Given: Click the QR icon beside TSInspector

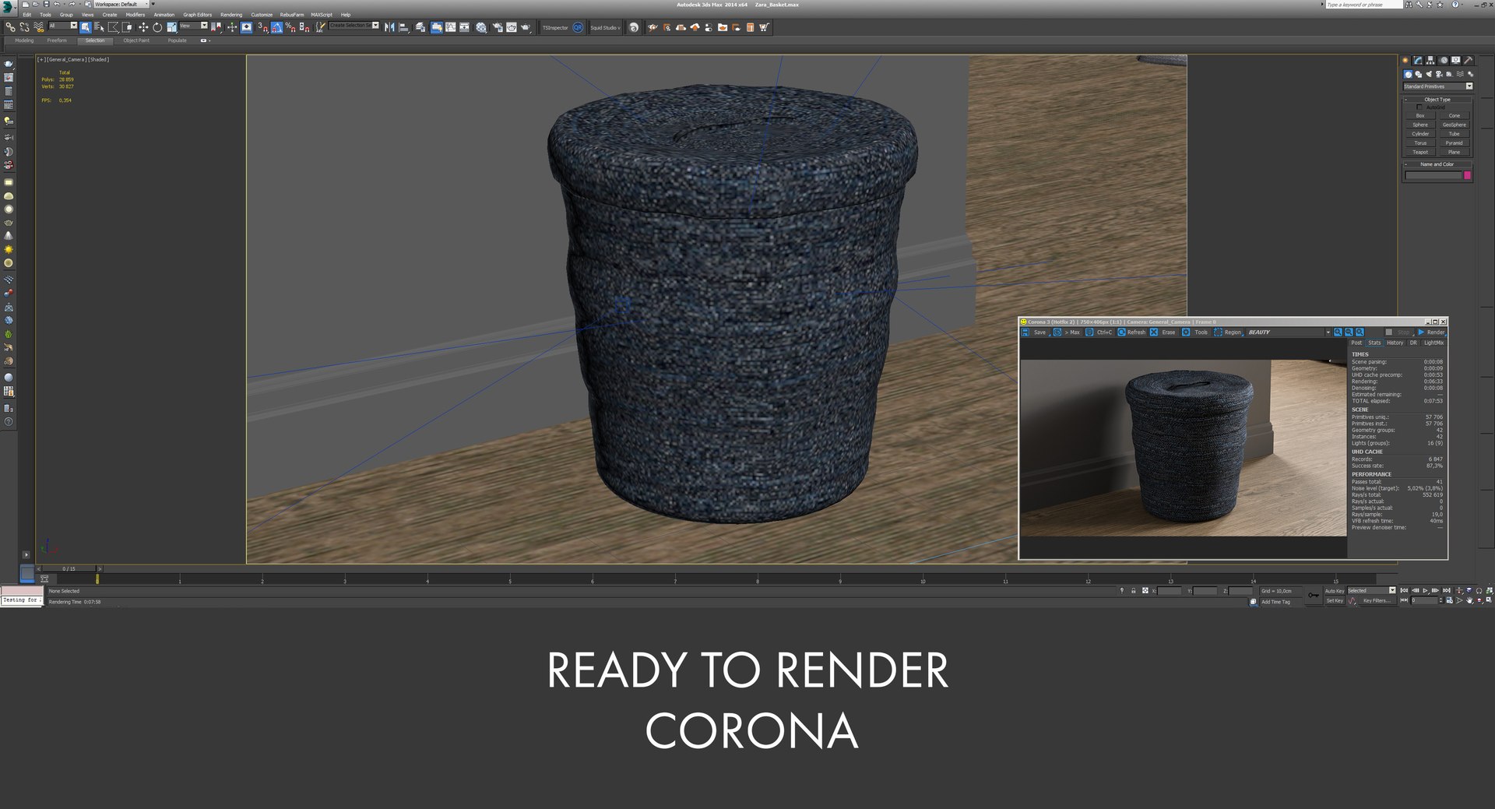Looking at the screenshot, I should pos(578,27).
